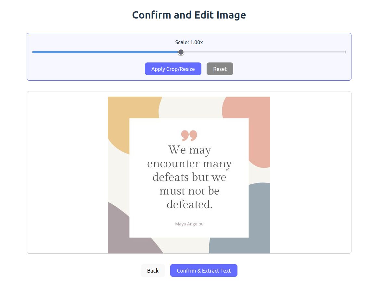Click the "Scale: 1.00x" label
Screen dimensions: 370x283
189,42
